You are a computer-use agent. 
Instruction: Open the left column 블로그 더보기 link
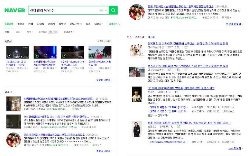click(104, 151)
